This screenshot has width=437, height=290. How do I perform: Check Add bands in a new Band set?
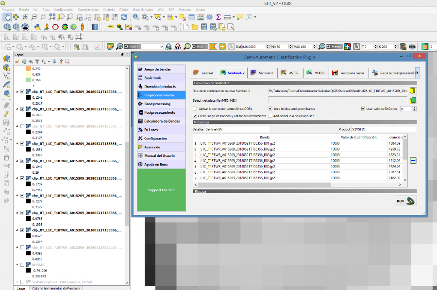coord(270,116)
